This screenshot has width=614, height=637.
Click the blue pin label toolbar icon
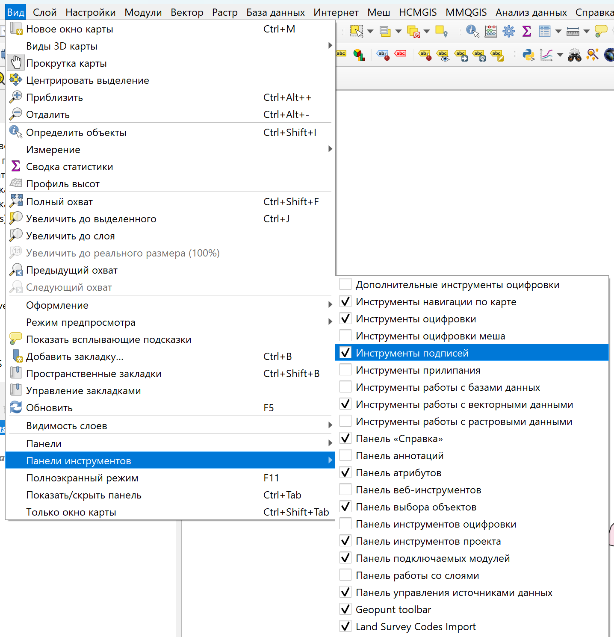pos(383,55)
